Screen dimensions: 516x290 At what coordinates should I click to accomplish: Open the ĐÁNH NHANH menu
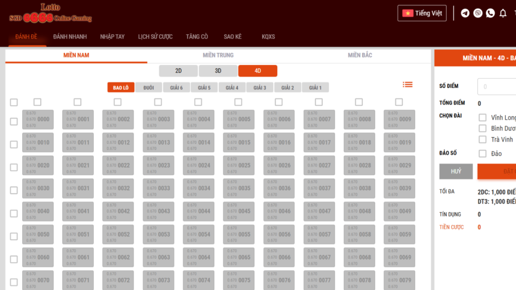(70, 36)
